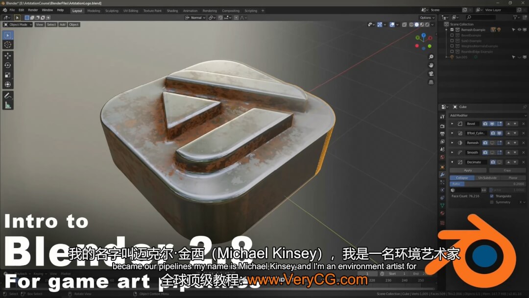Expand the Remesh modifier panel
529x298 pixels.
pyautogui.click(x=452, y=143)
